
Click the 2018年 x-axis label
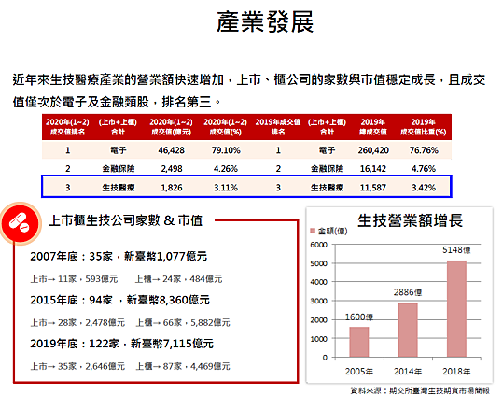(456, 372)
